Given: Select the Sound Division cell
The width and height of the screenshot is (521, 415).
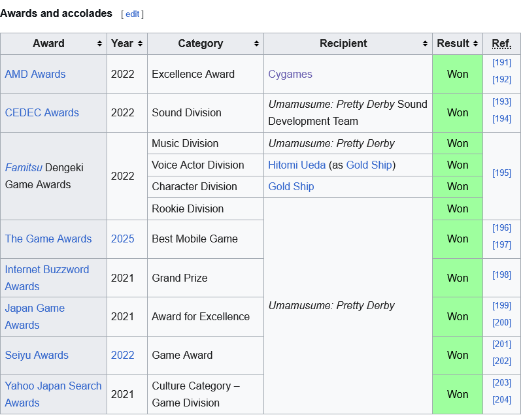Looking at the screenshot, I should (x=205, y=113).
